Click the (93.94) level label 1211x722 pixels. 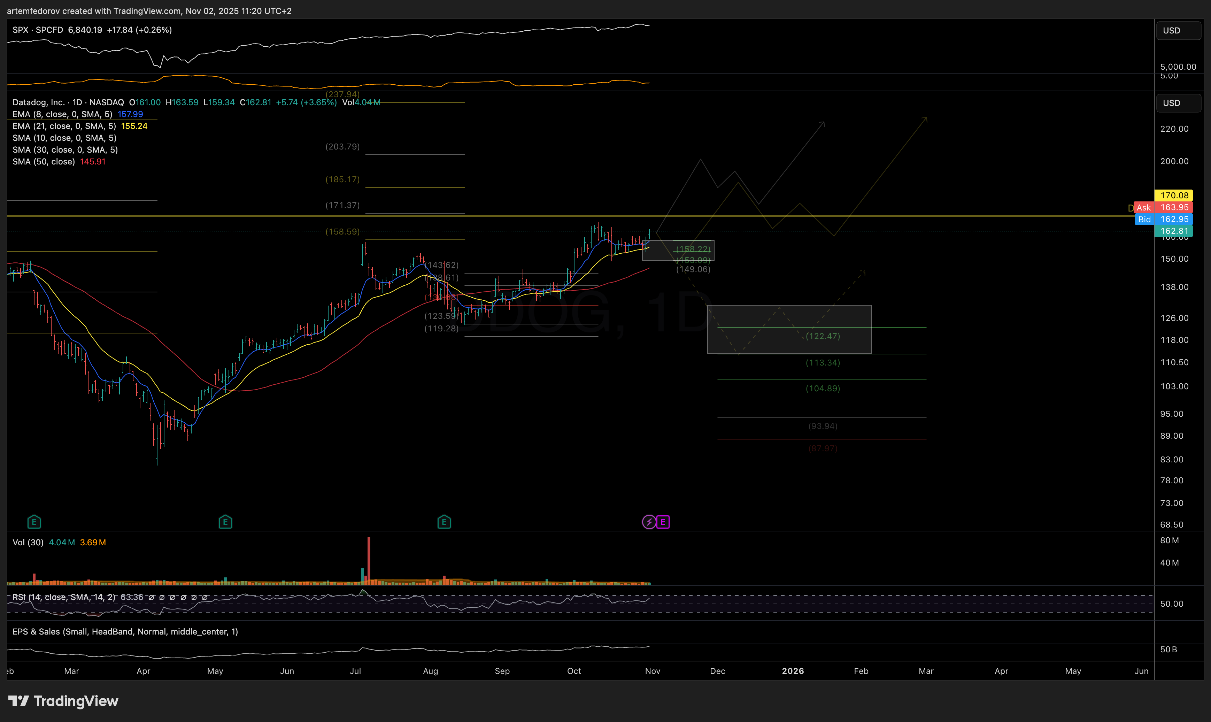[823, 426]
